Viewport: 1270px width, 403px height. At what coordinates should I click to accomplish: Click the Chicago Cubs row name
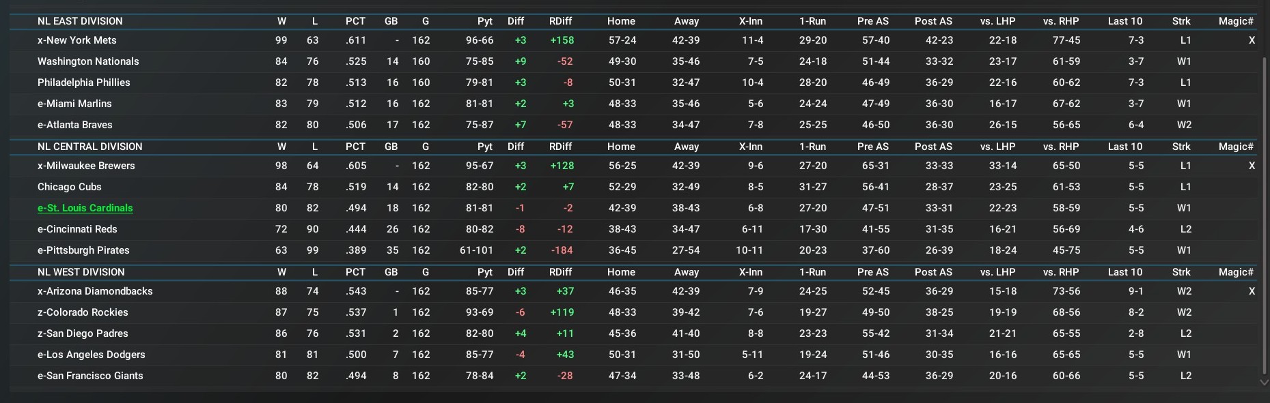[69, 187]
